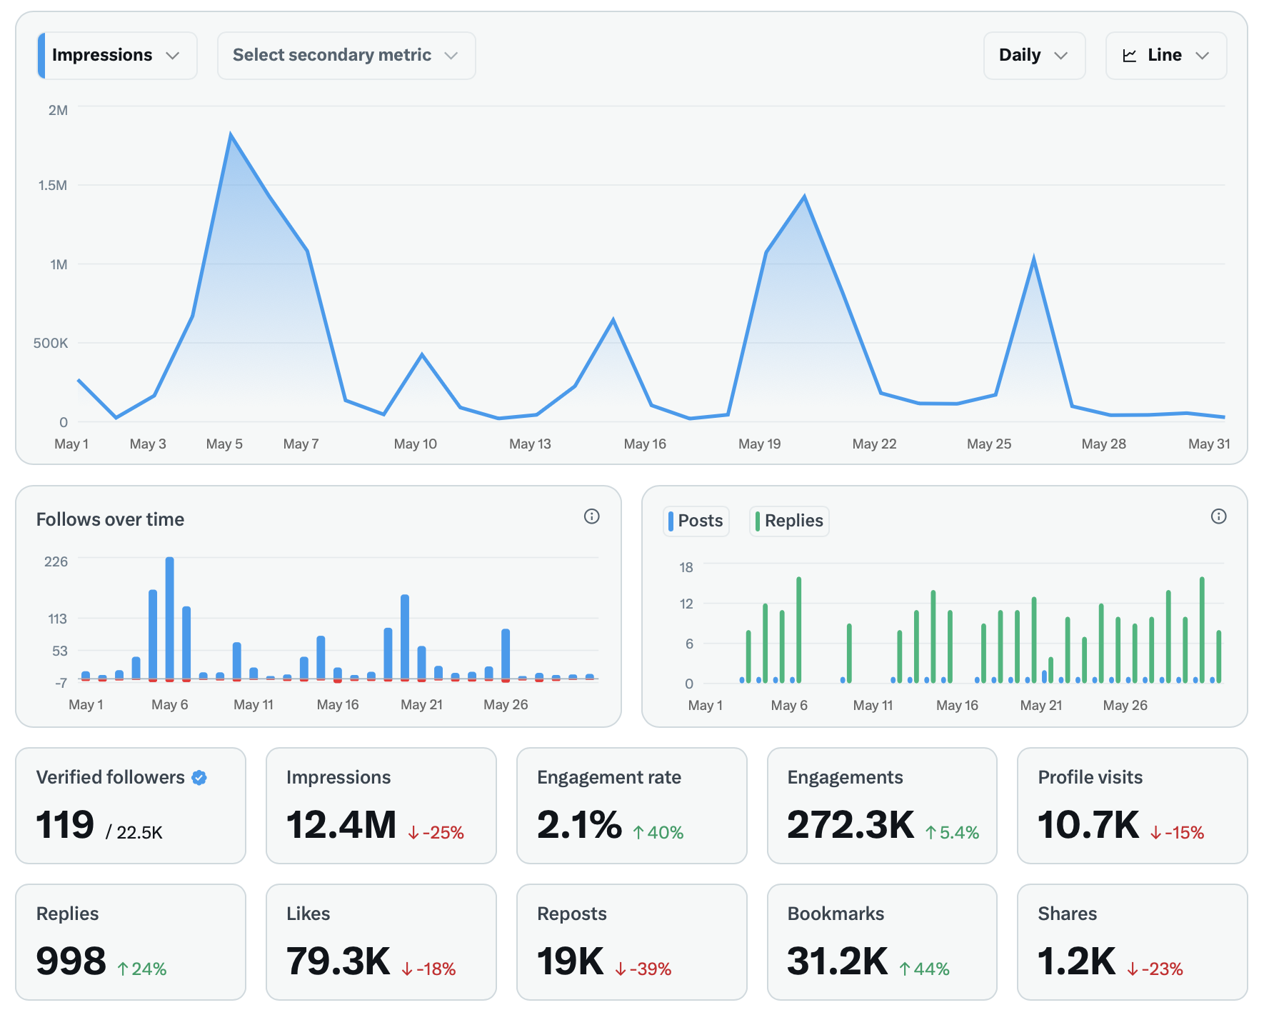
Task: Click the red down arrow beside Profile visits
Action: click(1158, 831)
